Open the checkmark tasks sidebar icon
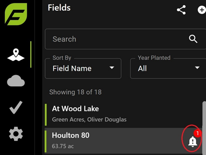 16,107
